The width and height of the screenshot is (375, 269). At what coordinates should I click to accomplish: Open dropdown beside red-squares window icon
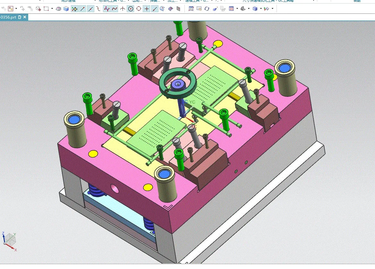tap(237, 9)
